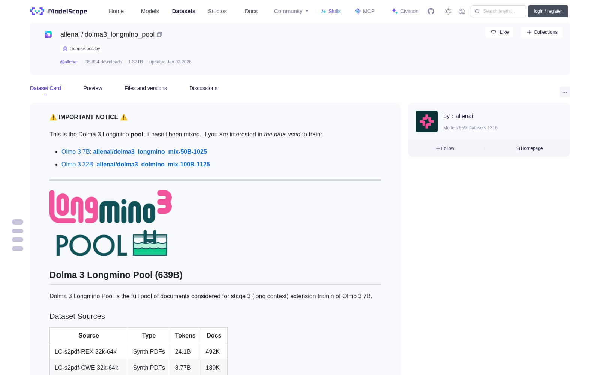Viewport: 600px width, 375px height.
Task: Click the 'LC-s2pdf-CWE 32k-64k' table cell
Action: [x=89, y=368]
